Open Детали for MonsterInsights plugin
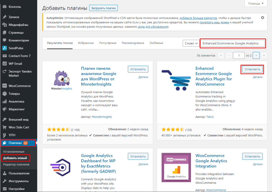The height and width of the screenshot is (192, 272). 143,77
